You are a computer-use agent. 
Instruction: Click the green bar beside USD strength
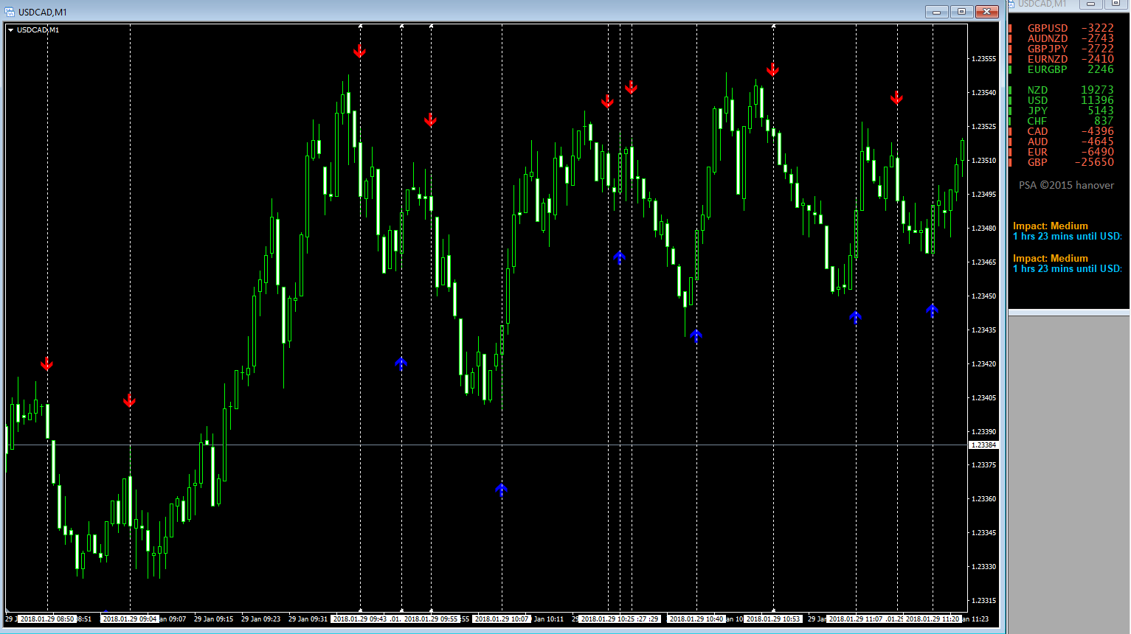[1010, 100]
